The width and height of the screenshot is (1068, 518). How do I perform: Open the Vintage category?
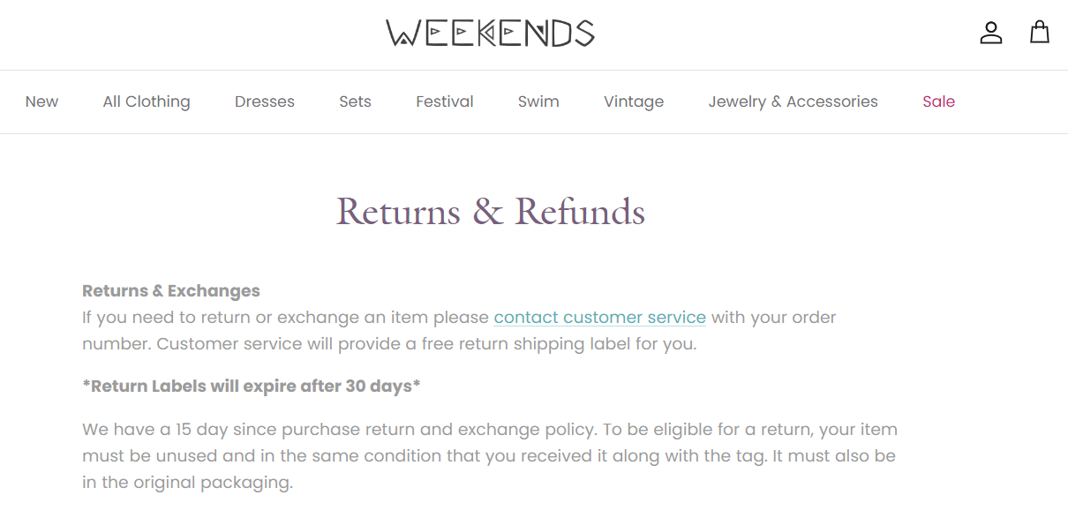click(634, 101)
